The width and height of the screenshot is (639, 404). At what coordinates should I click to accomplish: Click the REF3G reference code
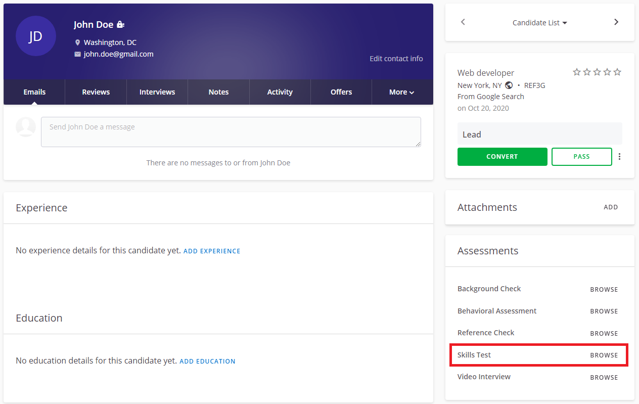point(535,85)
